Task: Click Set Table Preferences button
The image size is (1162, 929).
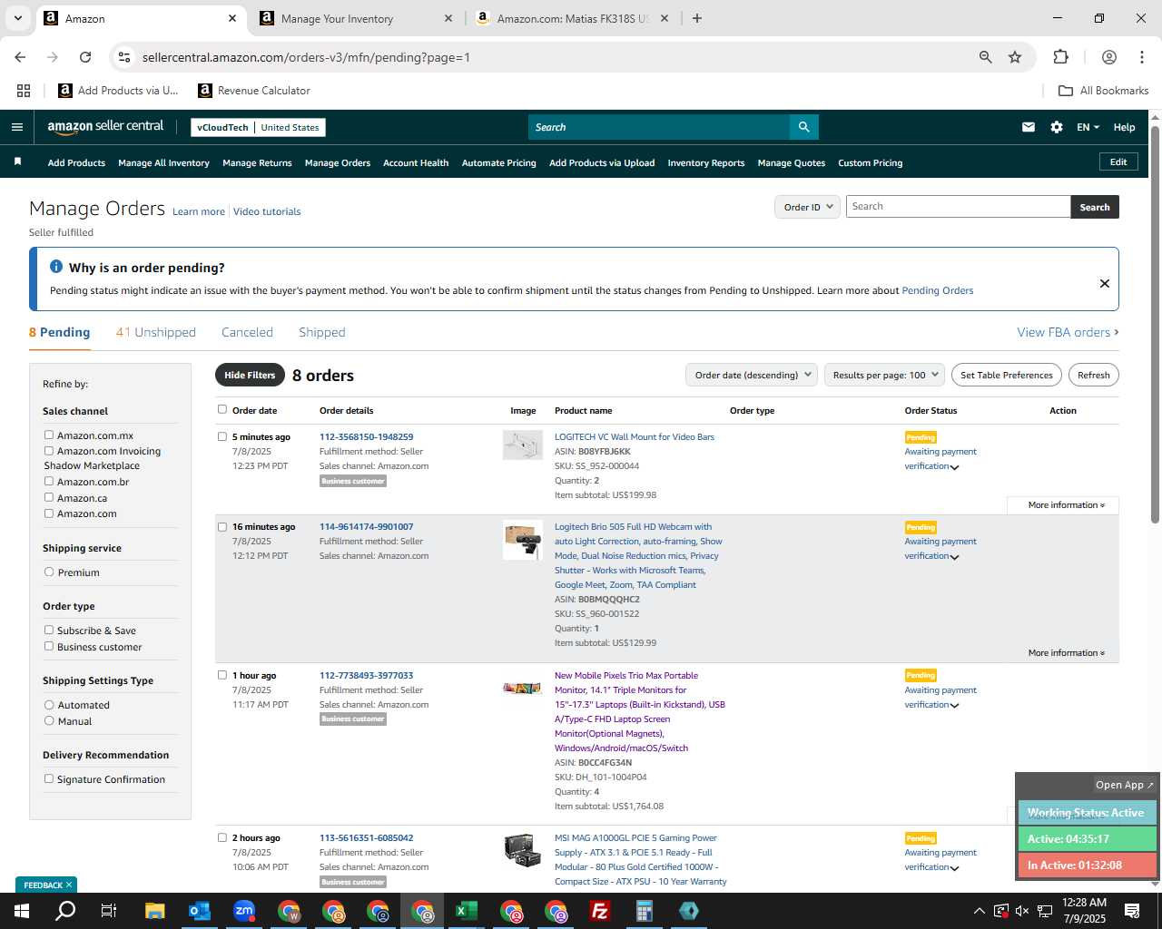Action: coord(1007,375)
